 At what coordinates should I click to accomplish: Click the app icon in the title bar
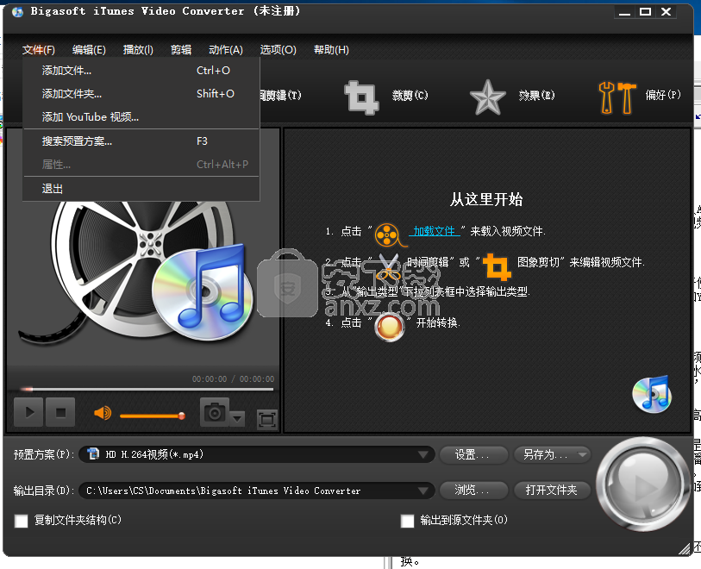pos(17,12)
